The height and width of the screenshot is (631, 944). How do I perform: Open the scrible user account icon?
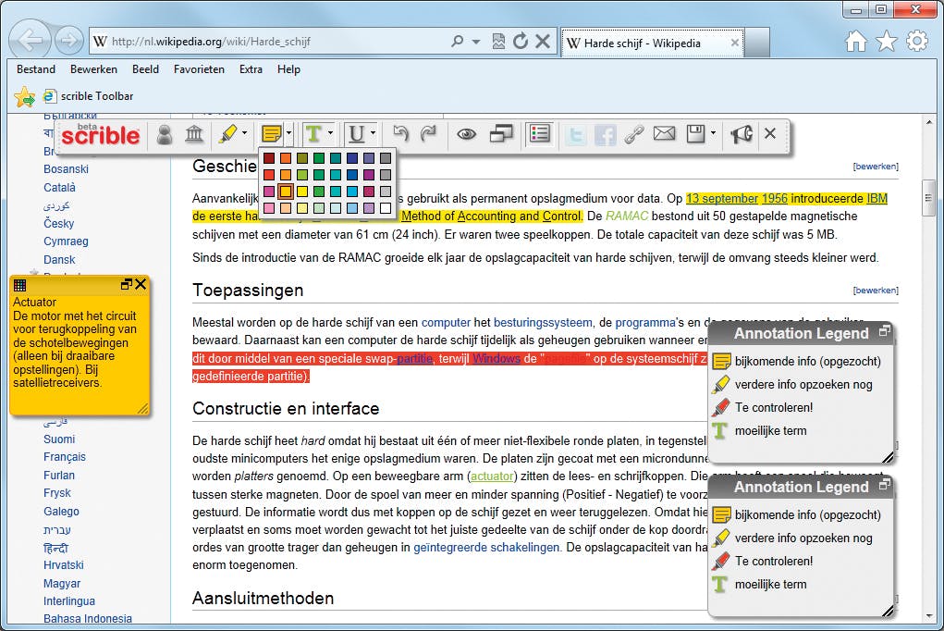pos(164,134)
